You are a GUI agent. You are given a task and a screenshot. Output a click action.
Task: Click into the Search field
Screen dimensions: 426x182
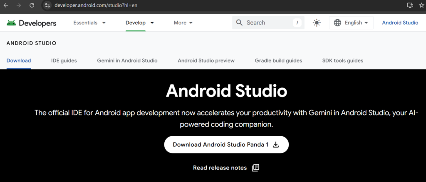(266, 23)
